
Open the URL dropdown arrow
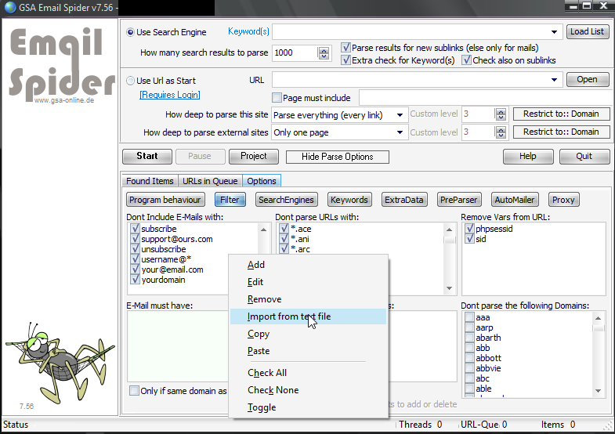pos(554,80)
